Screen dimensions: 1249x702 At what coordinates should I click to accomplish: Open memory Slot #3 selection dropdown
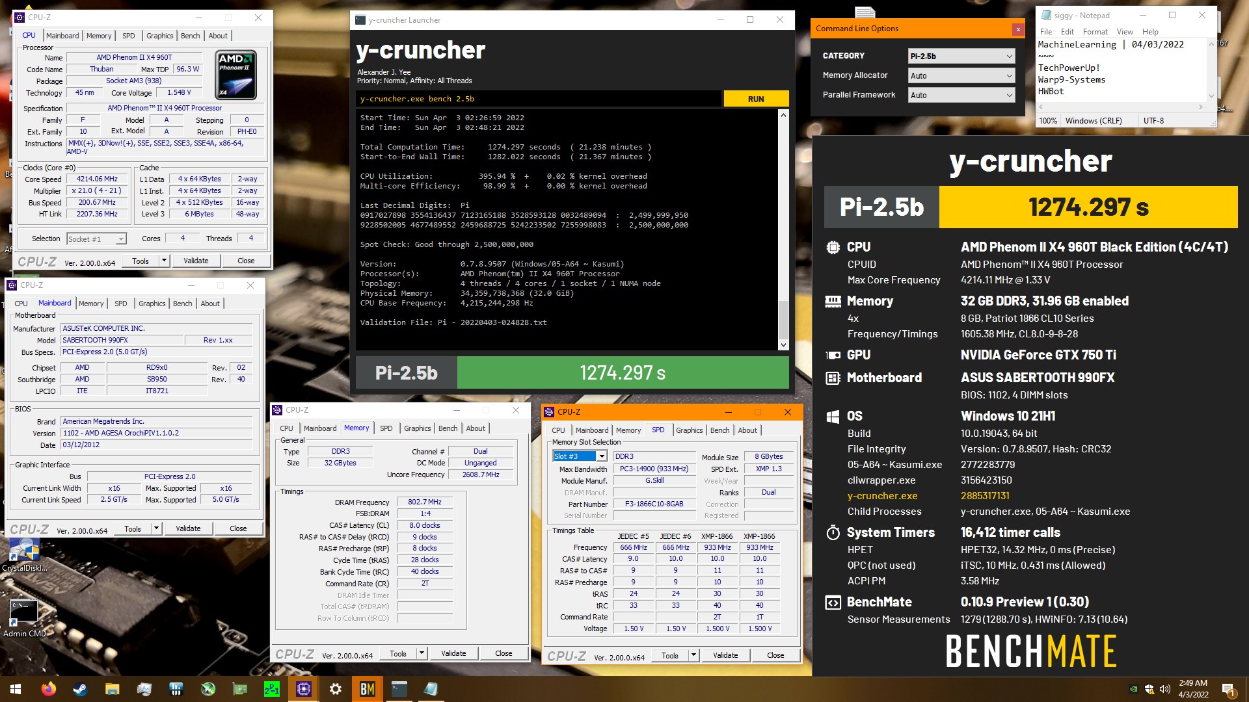[580, 456]
